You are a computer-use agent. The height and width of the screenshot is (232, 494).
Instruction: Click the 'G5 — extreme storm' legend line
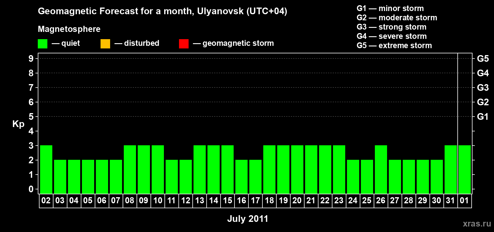coord(394,46)
